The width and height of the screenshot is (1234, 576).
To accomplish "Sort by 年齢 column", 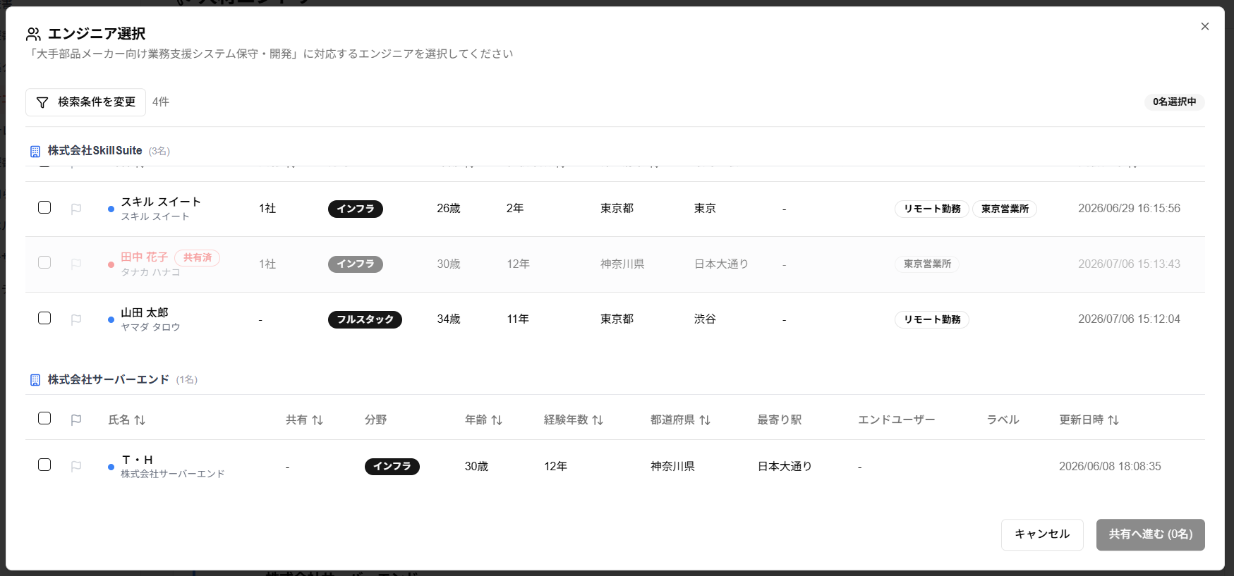I will 483,420.
